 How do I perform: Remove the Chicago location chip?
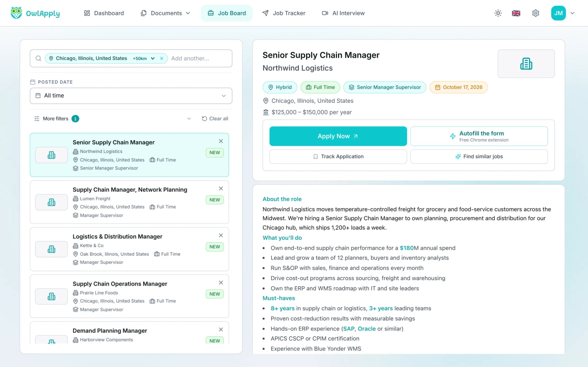click(162, 58)
